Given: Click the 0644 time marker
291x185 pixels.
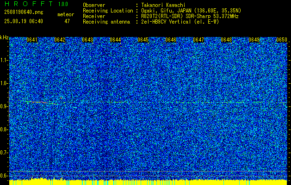Looking at the screenshot, I should click(115, 40).
